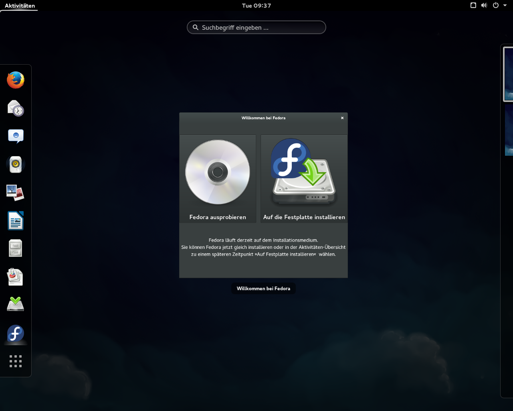The width and height of the screenshot is (513, 411).
Task: Choose Auf die Festplatte installieren
Action: (304, 179)
